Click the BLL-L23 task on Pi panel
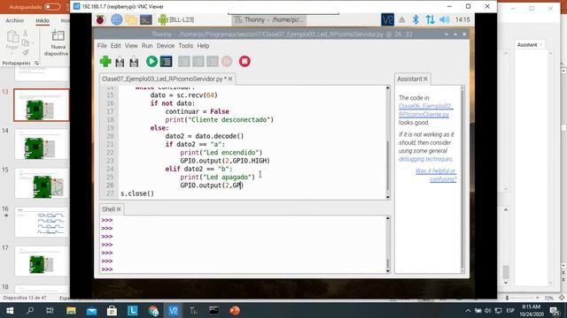The width and height of the screenshot is (567, 318). [176, 19]
